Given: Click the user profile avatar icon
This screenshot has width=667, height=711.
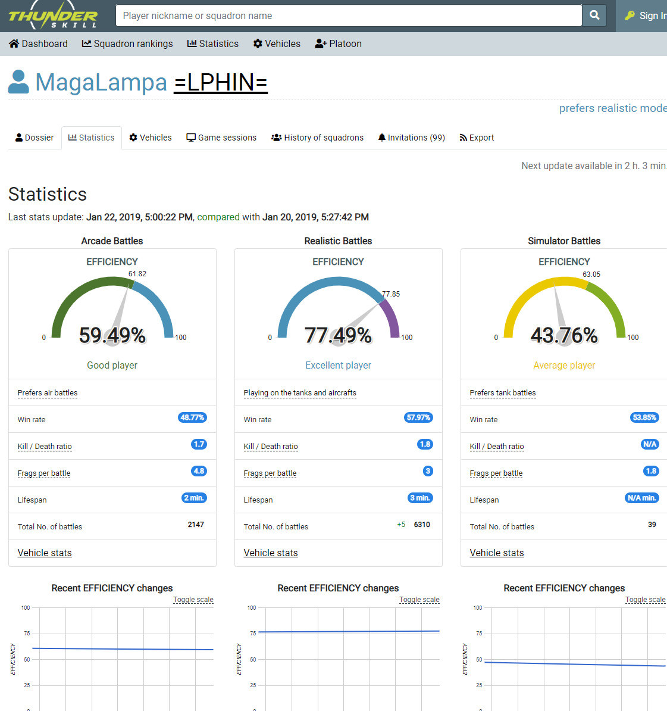Looking at the screenshot, I should pyautogui.click(x=18, y=82).
